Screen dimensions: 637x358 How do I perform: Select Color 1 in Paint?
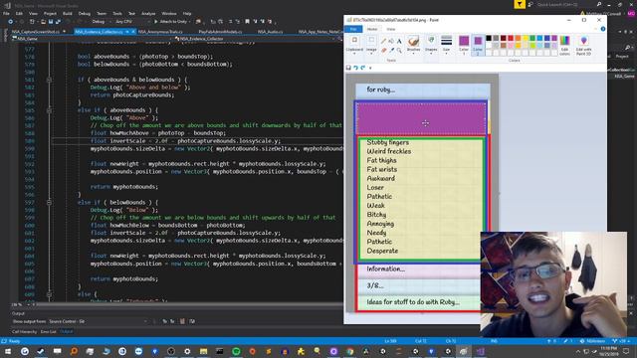[464, 44]
